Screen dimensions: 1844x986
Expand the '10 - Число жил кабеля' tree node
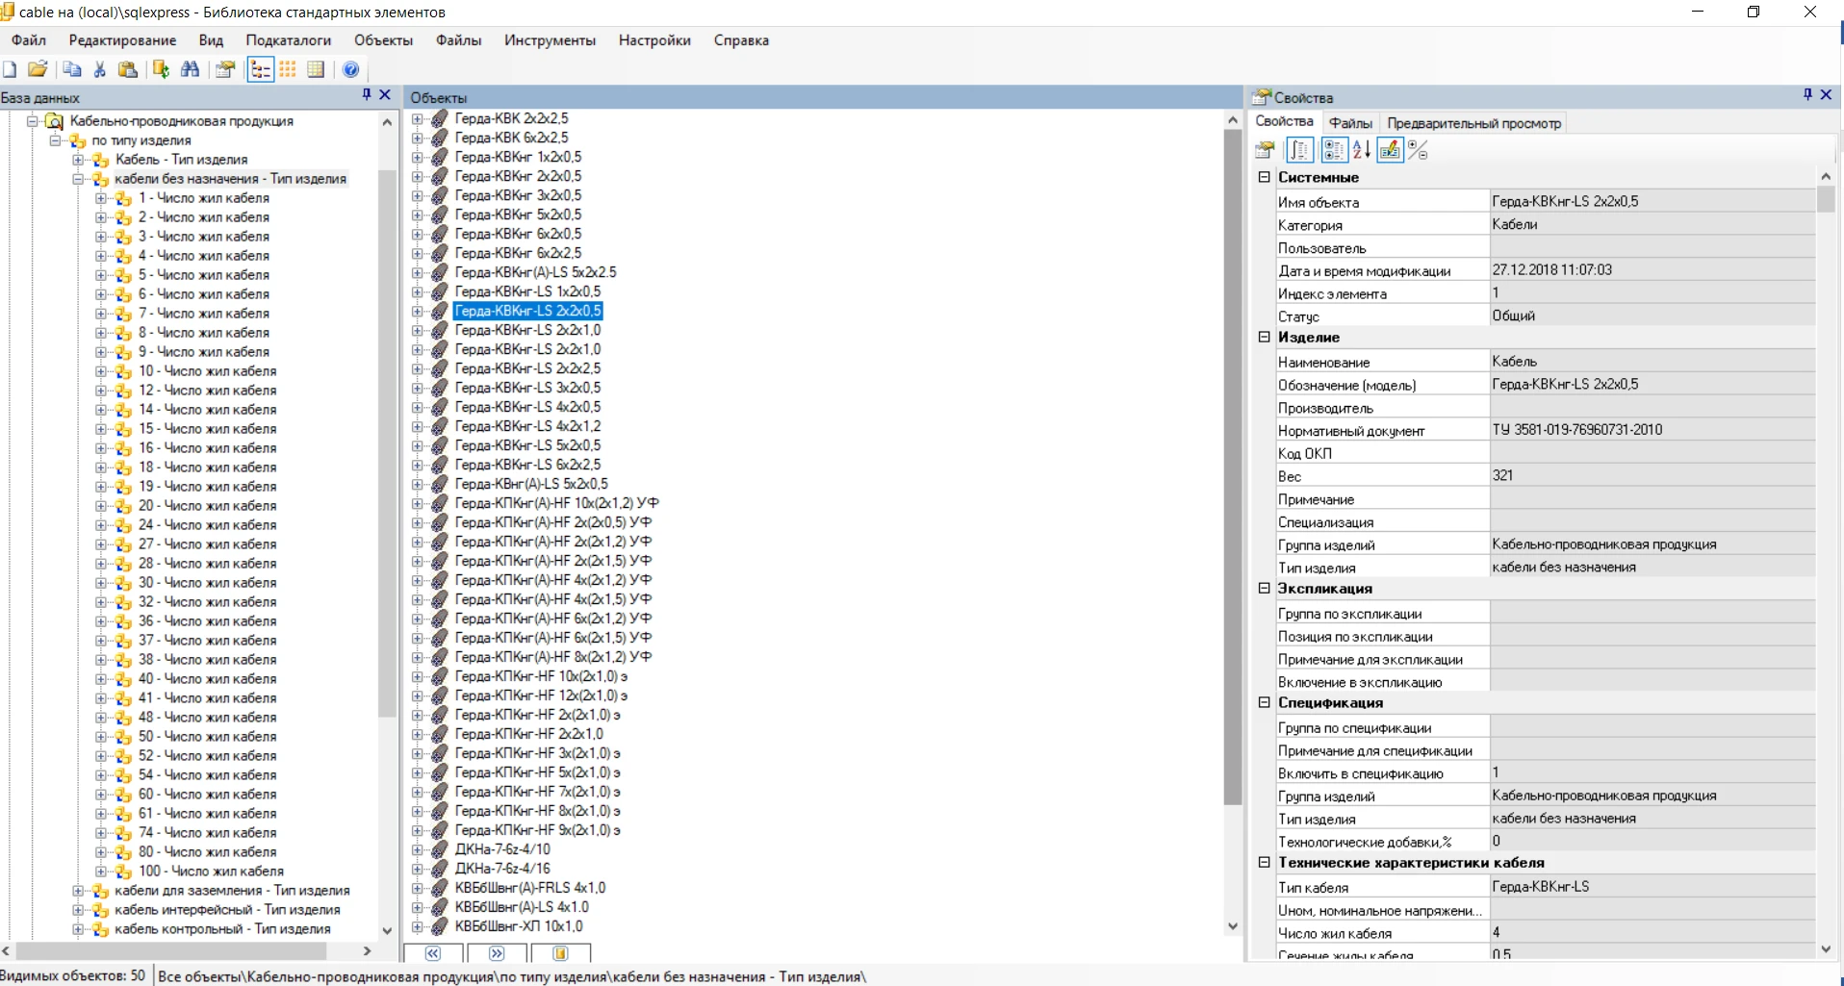[x=101, y=371]
